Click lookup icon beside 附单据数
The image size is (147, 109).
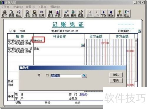(x=139, y=31)
